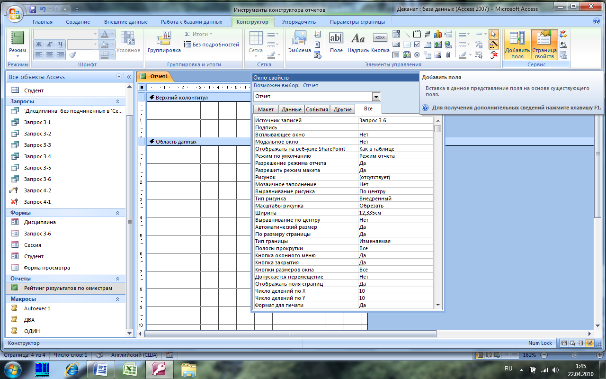This screenshot has width=606, height=379.
Task: Click the fill color bucket swatch
Action: tap(105, 45)
